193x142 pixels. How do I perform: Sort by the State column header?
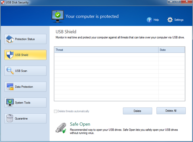[x=172, y=50]
